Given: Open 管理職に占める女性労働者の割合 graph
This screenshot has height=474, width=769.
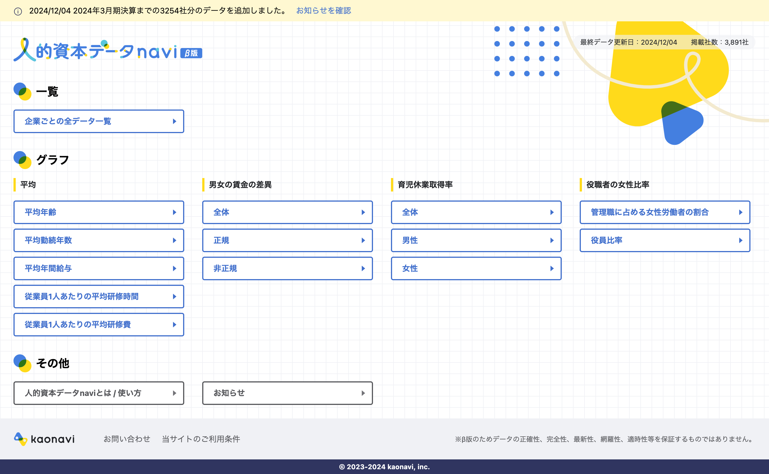Looking at the screenshot, I should pos(665,212).
